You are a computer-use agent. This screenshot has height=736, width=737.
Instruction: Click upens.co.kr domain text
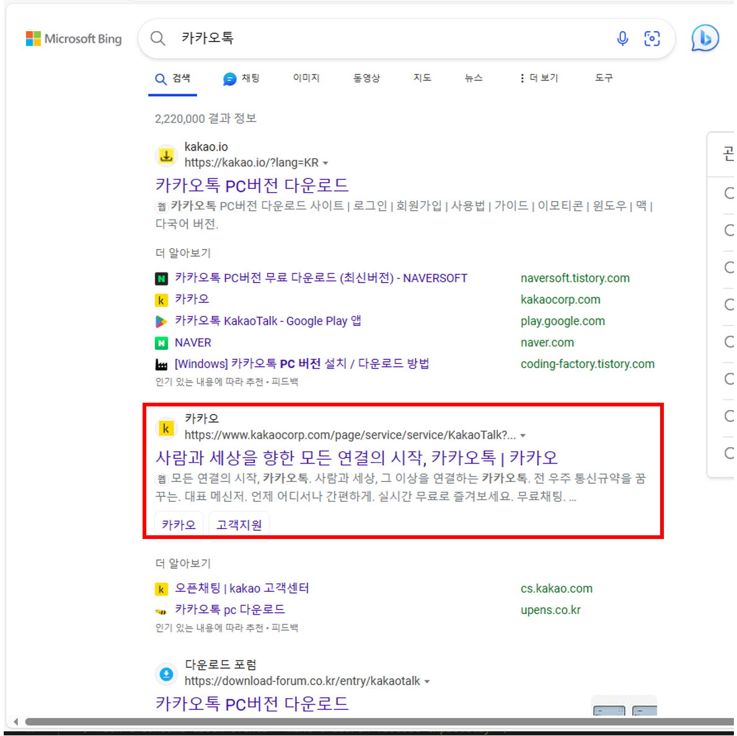(x=550, y=610)
